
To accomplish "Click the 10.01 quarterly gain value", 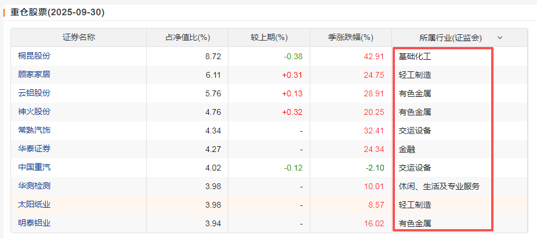I will [x=374, y=187].
